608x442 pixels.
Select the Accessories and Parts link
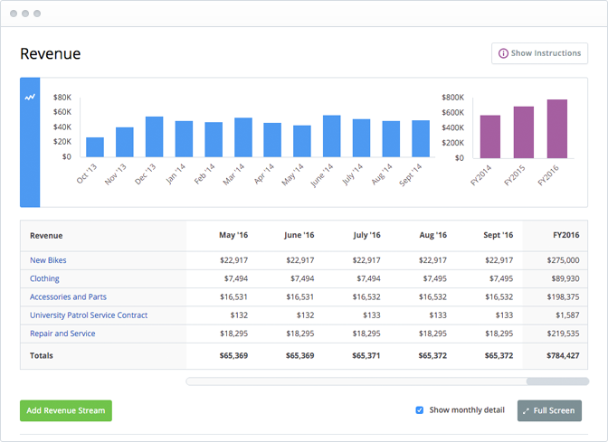68,296
